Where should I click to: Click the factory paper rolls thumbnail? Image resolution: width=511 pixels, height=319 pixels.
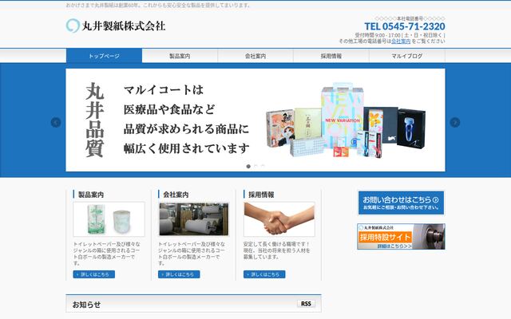(x=194, y=219)
